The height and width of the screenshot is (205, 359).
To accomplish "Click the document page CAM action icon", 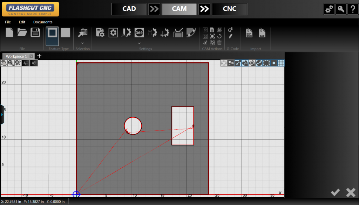I will pyautogui.click(x=212, y=30).
